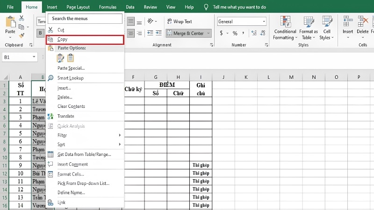The image size is (374, 210).
Task: Choose Get Data from Table/Range
Action: pyautogui.click(x=85, y=154)
